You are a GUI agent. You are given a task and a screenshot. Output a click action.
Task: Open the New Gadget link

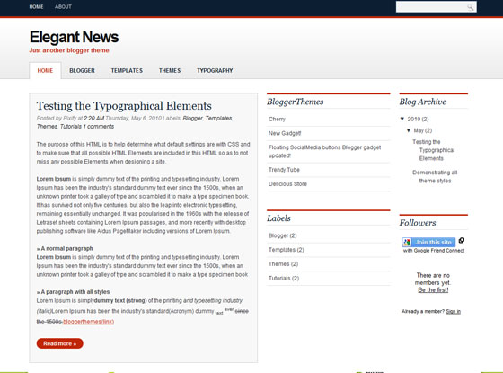[x=285, y=133]
